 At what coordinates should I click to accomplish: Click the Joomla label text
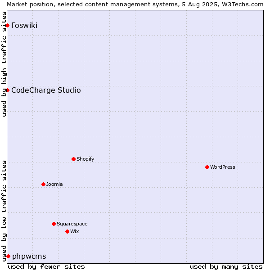(x=54, y=184)
